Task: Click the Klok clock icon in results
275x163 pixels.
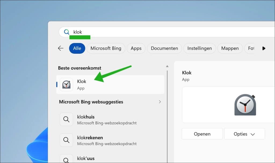Action: point(66,84)
